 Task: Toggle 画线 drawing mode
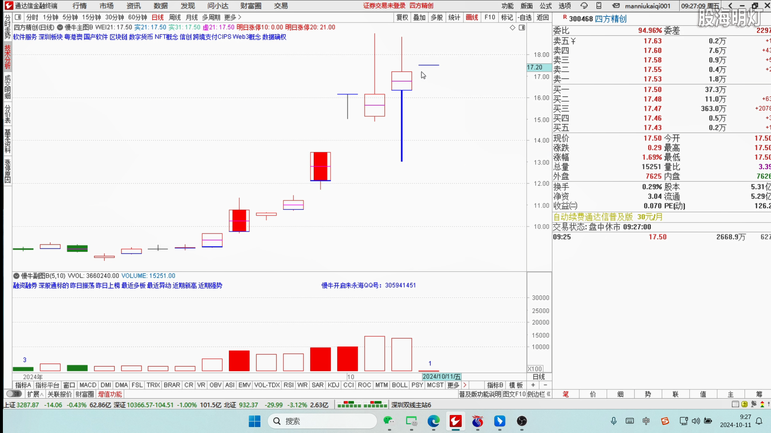[472, 17]
